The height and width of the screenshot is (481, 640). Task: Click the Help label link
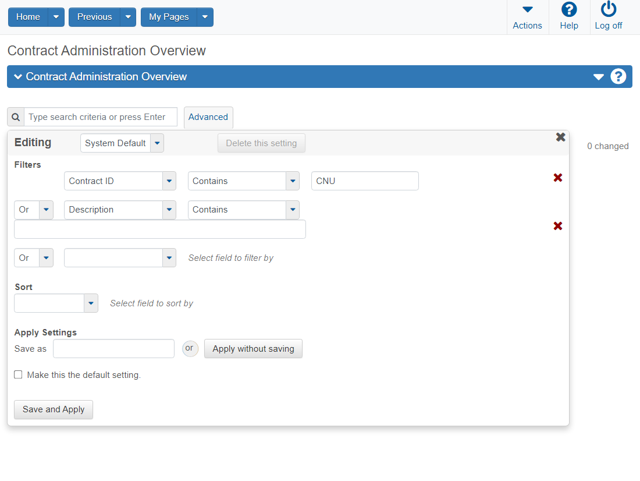pos(569,26)
